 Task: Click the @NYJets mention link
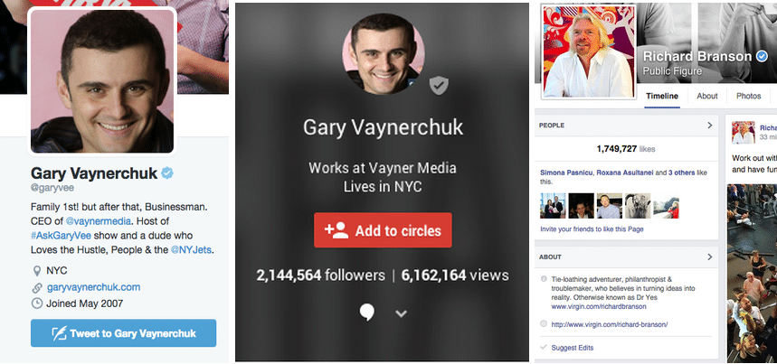point(191,250)
